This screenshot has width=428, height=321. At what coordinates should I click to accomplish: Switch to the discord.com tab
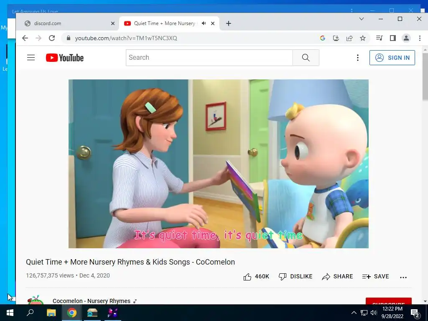[x=67, y=23]
